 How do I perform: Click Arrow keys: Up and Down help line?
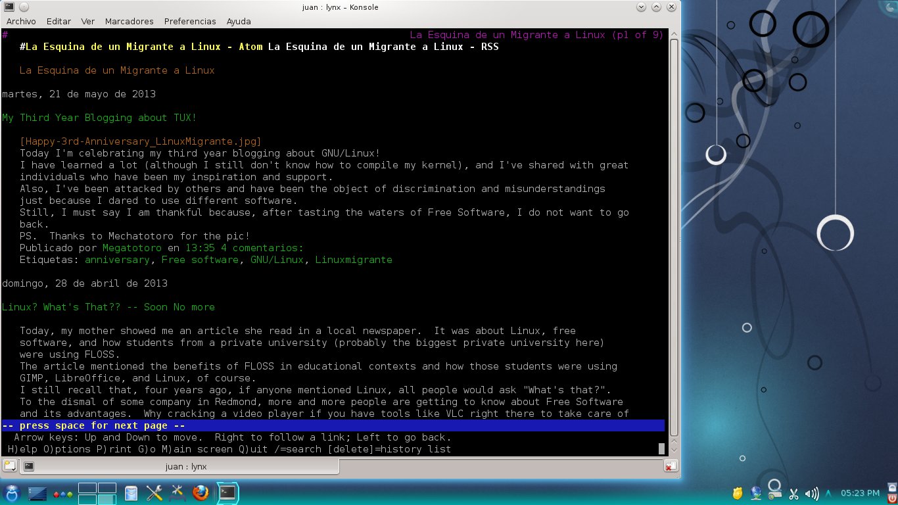pos(233,437)
